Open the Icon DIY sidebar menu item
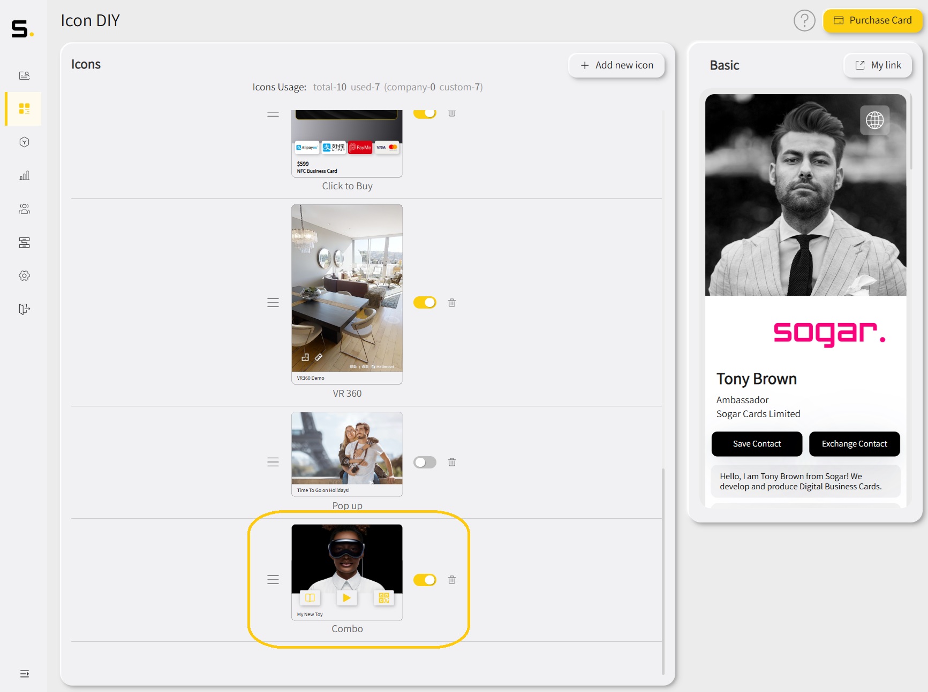The height and width of the screenshot is (692, 928). 24,109
